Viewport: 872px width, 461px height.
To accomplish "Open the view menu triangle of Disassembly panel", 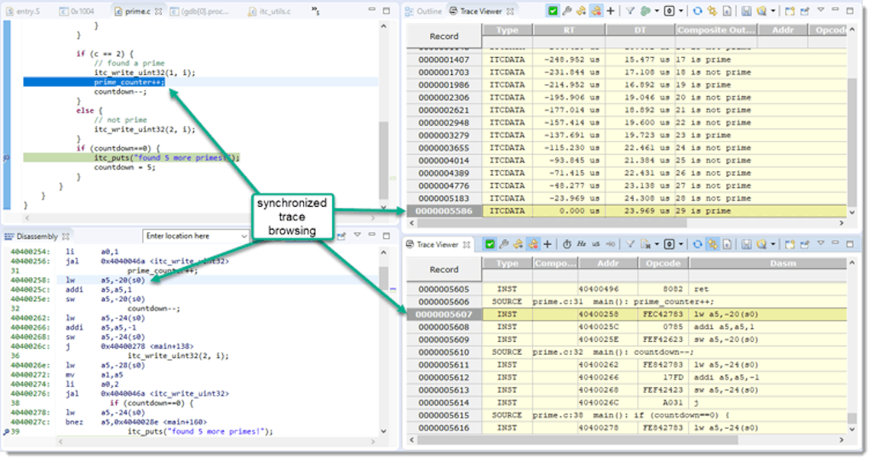I will point(358,235).
